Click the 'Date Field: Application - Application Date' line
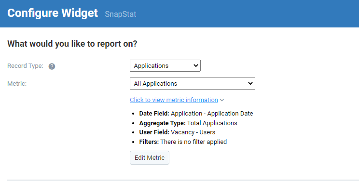 point(196,114)
